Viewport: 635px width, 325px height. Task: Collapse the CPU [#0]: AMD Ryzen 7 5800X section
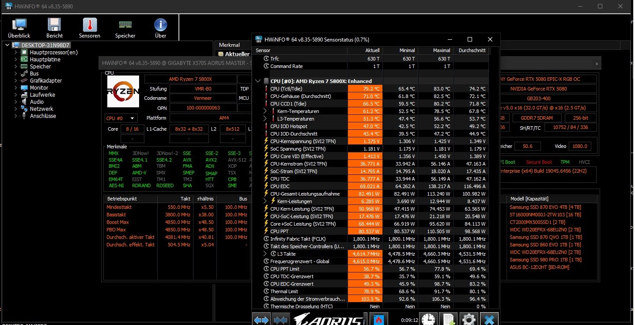(x=258, y=81)
